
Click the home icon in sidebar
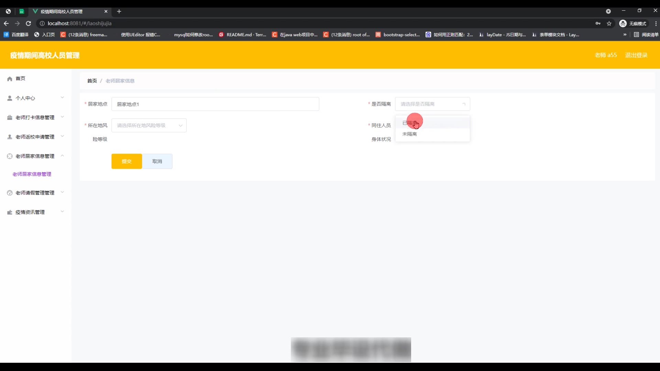(x=10, y=79)
